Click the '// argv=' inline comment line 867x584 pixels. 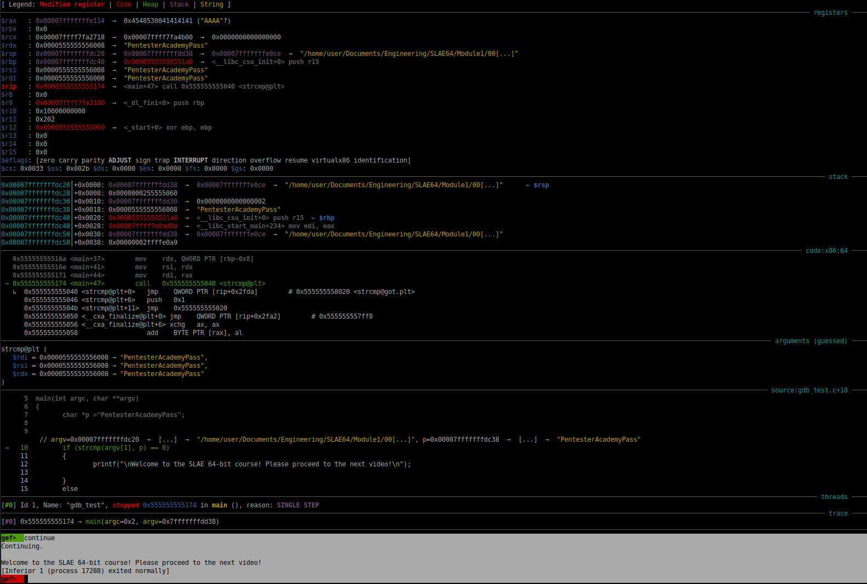click(340, 440)
